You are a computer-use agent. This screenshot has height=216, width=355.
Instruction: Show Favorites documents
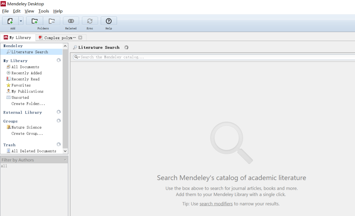[21, 85]
